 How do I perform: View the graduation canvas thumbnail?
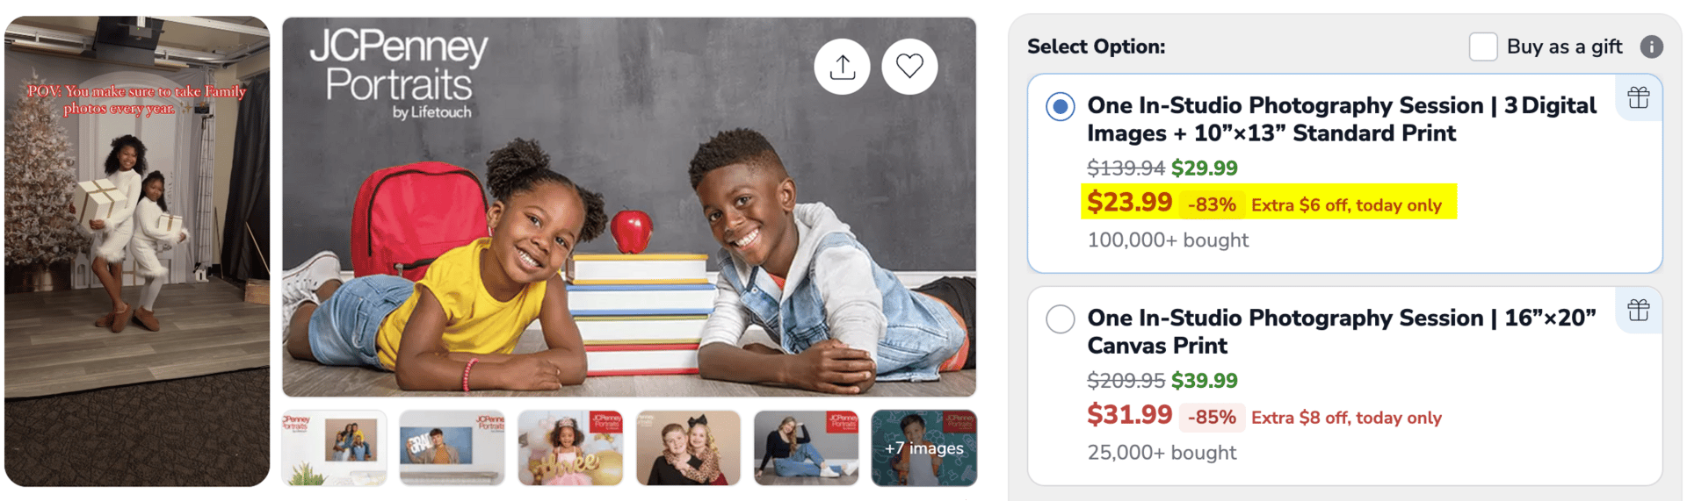[x=452, y=448]
